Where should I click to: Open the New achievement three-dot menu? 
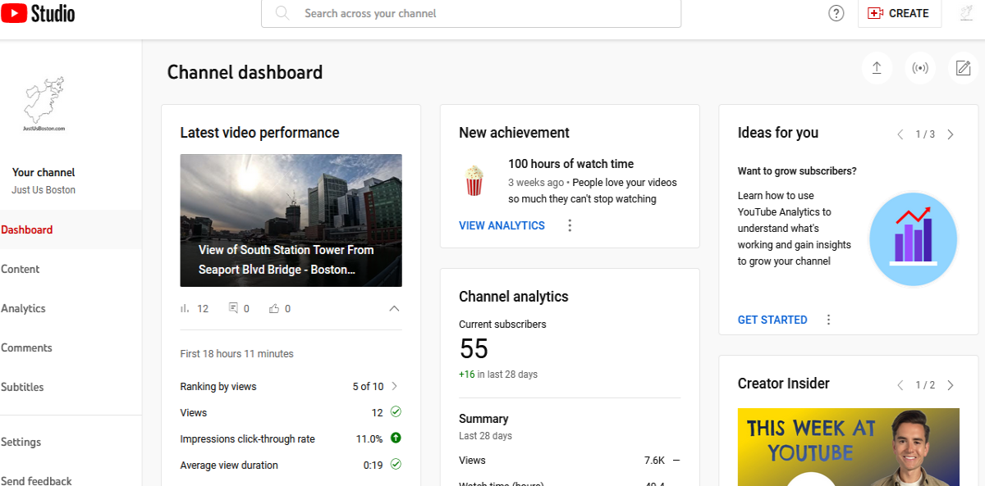pyautogui.click(x=570, y=225)
